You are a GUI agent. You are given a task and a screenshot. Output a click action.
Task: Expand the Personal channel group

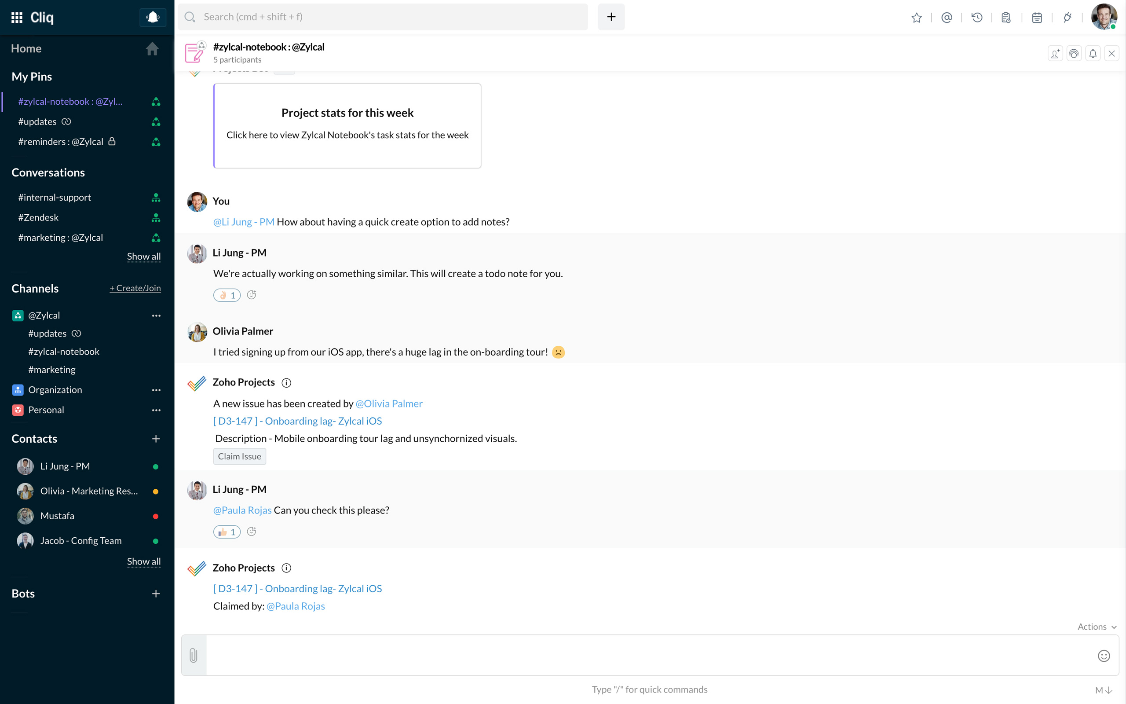[x=46, y=410]
